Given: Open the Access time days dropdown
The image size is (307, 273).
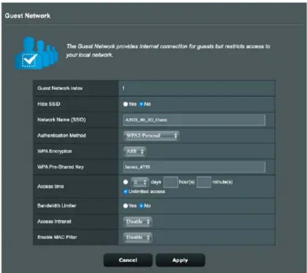Looking at the screenshot, I should coord(140,182).
